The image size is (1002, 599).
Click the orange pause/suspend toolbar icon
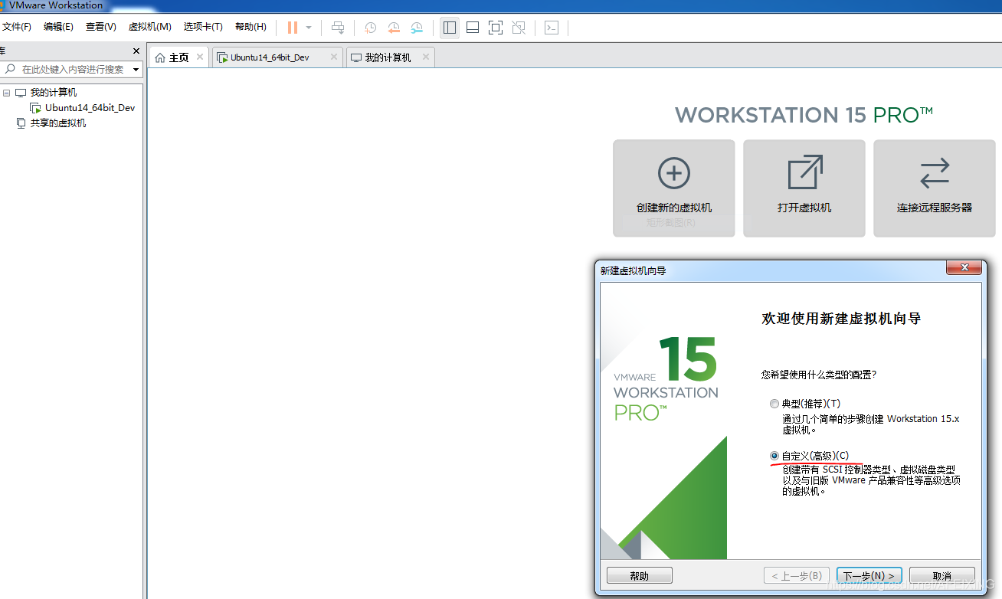[292, 28]
